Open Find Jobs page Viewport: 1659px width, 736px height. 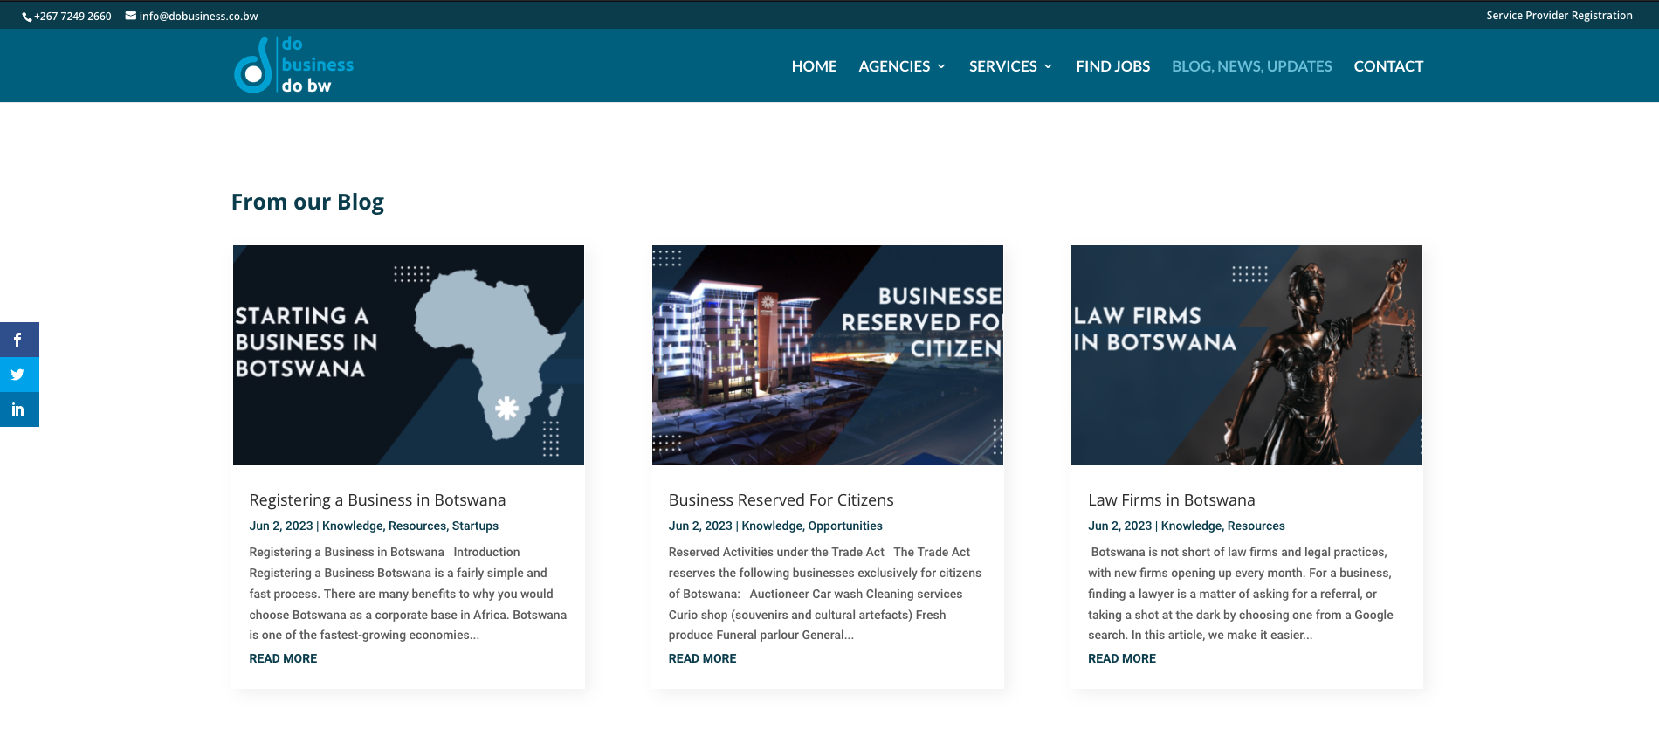point(1112,66)
